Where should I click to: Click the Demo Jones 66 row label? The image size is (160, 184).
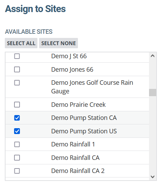click(x=72, y=70)
